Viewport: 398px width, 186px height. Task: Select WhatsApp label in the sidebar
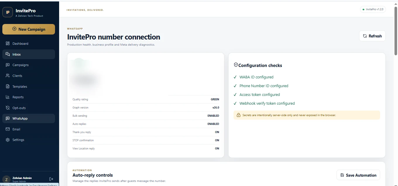coord(20,118)
